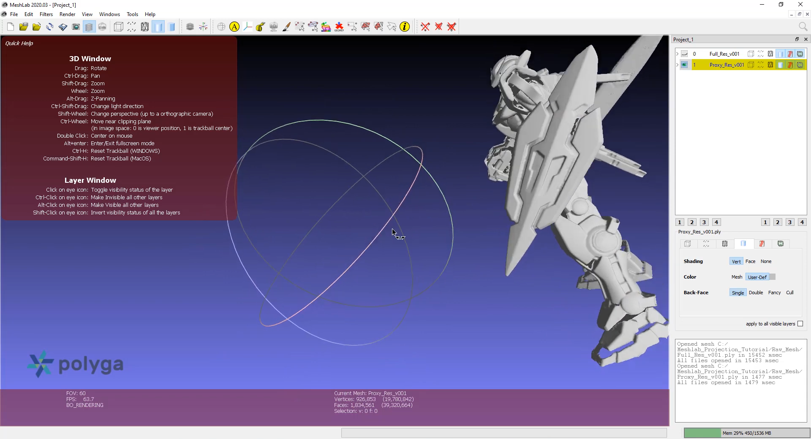Select the User-Def color option
The width and height of the screenshot is (811, 439).
tap(757, 277)
